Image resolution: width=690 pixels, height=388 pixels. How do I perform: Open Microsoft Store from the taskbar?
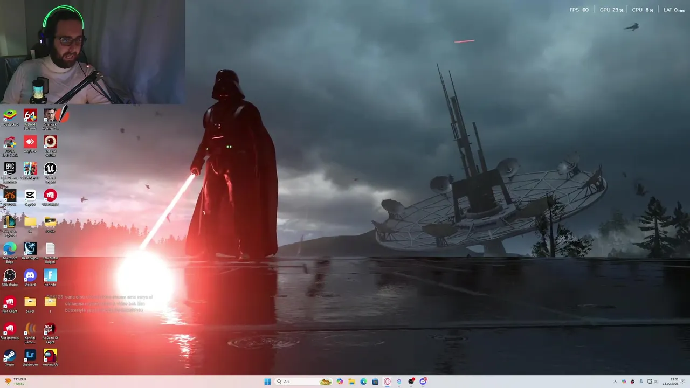(375, 382)
